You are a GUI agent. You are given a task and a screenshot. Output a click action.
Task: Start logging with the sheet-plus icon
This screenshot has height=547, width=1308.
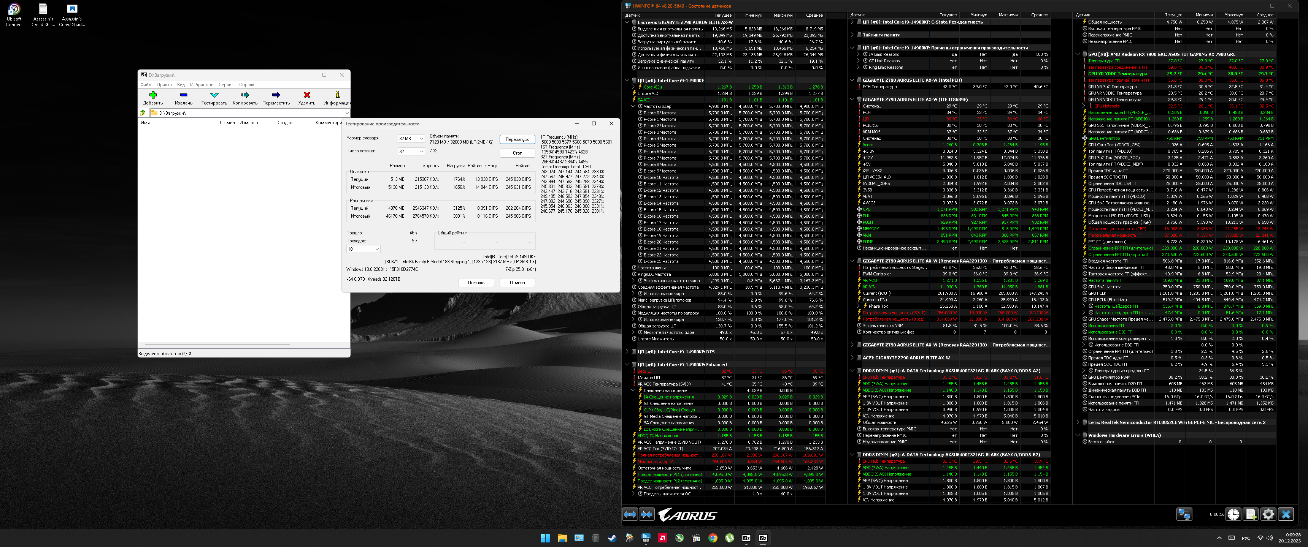pyautogui.click(x=1251, y=514)
